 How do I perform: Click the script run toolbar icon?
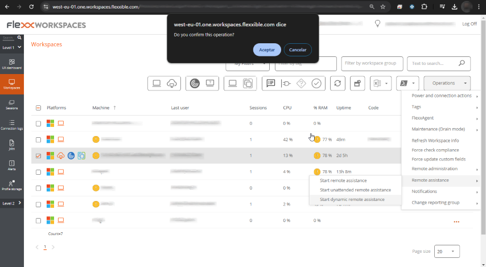pyautogui.click(x=403, y=83)
